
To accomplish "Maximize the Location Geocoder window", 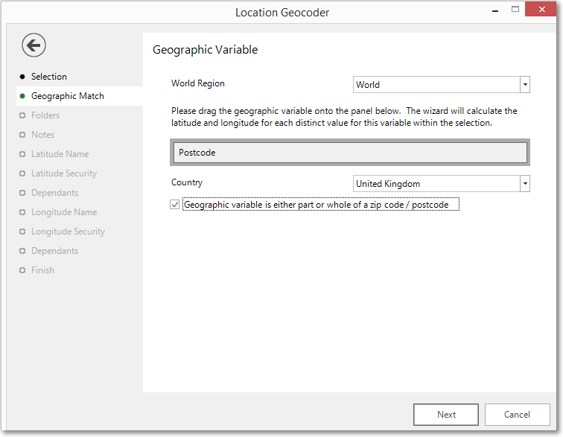I will (515, 10).
